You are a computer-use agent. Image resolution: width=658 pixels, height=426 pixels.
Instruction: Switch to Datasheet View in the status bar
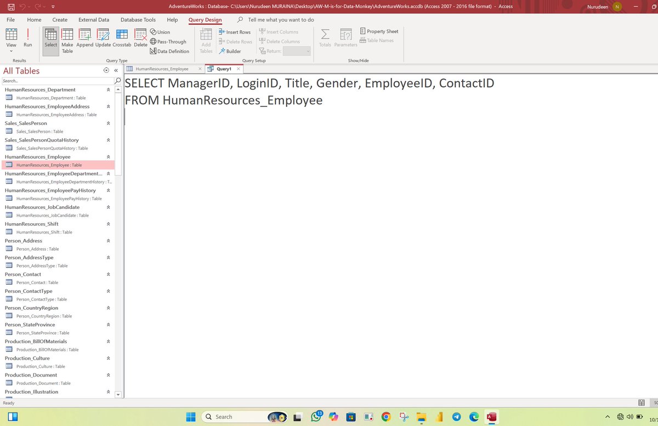click(642, 402)
